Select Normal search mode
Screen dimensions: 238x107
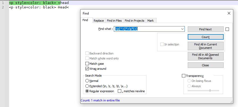click(87, 81)
